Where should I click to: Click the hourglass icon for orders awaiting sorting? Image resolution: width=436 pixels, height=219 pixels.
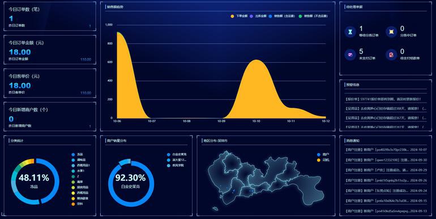pyautogui.click(x=350, y=32)
